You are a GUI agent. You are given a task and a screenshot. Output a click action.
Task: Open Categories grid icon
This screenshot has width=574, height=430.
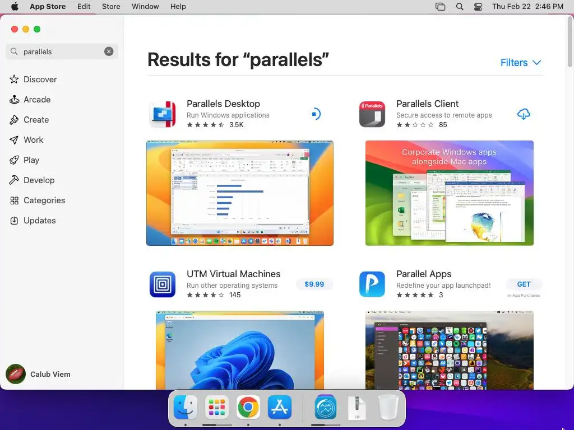14,200
